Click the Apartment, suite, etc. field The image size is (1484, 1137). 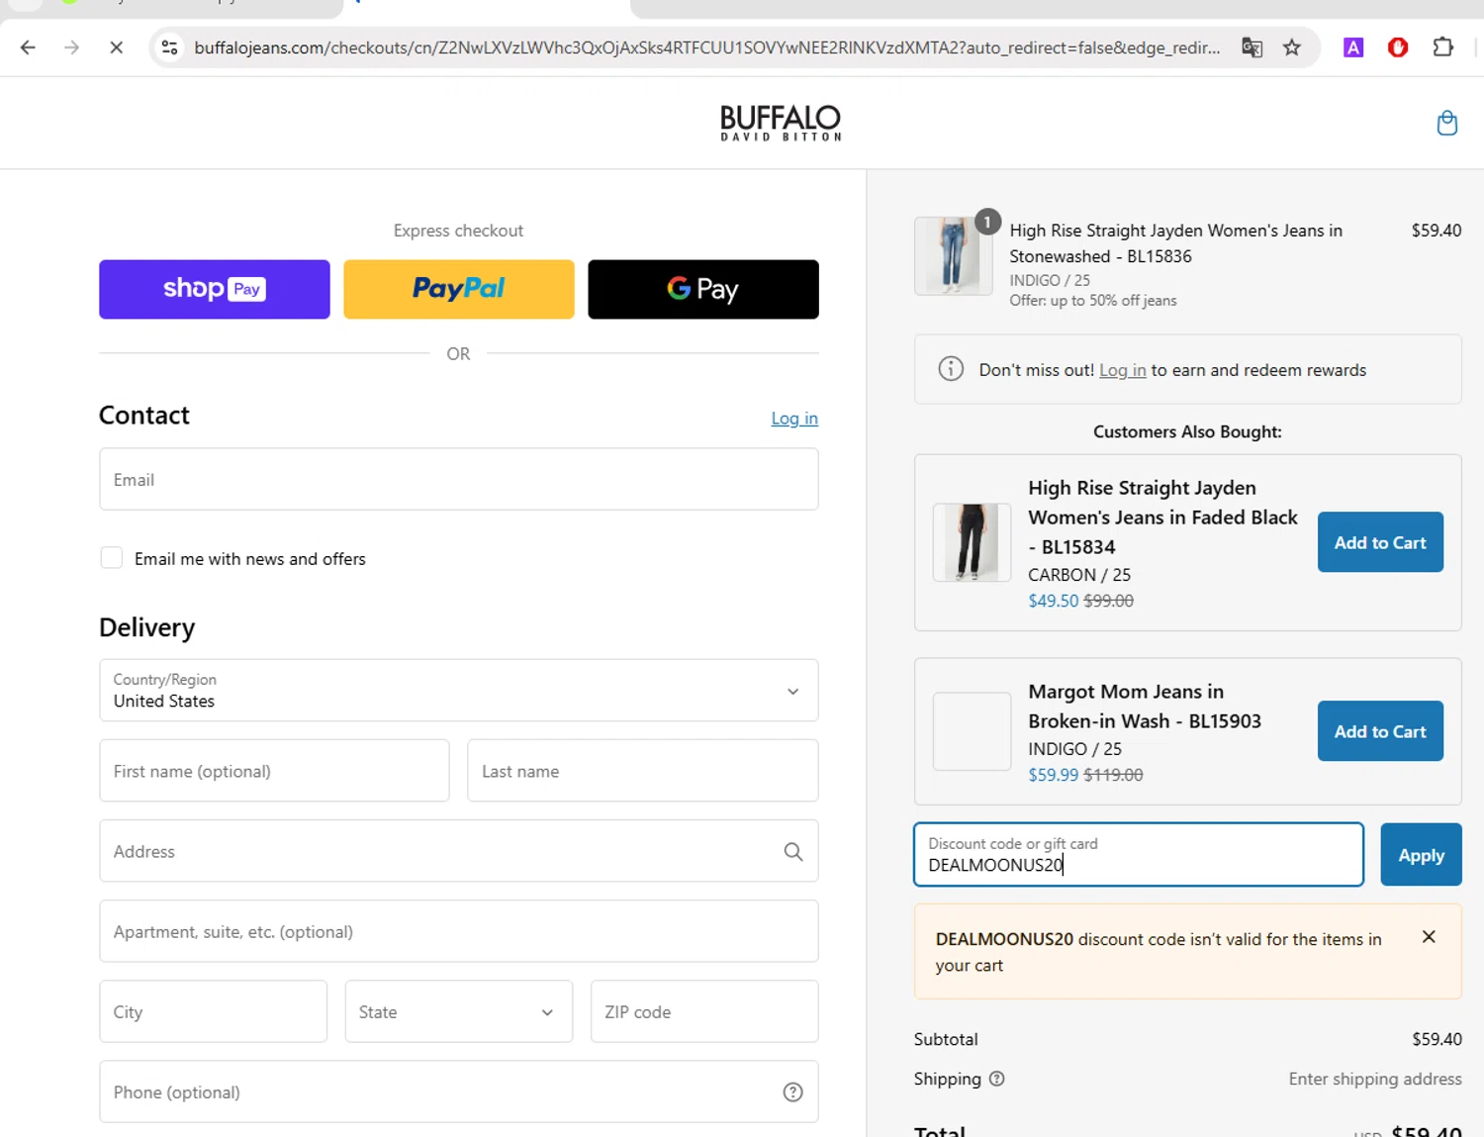click(459, 931)
